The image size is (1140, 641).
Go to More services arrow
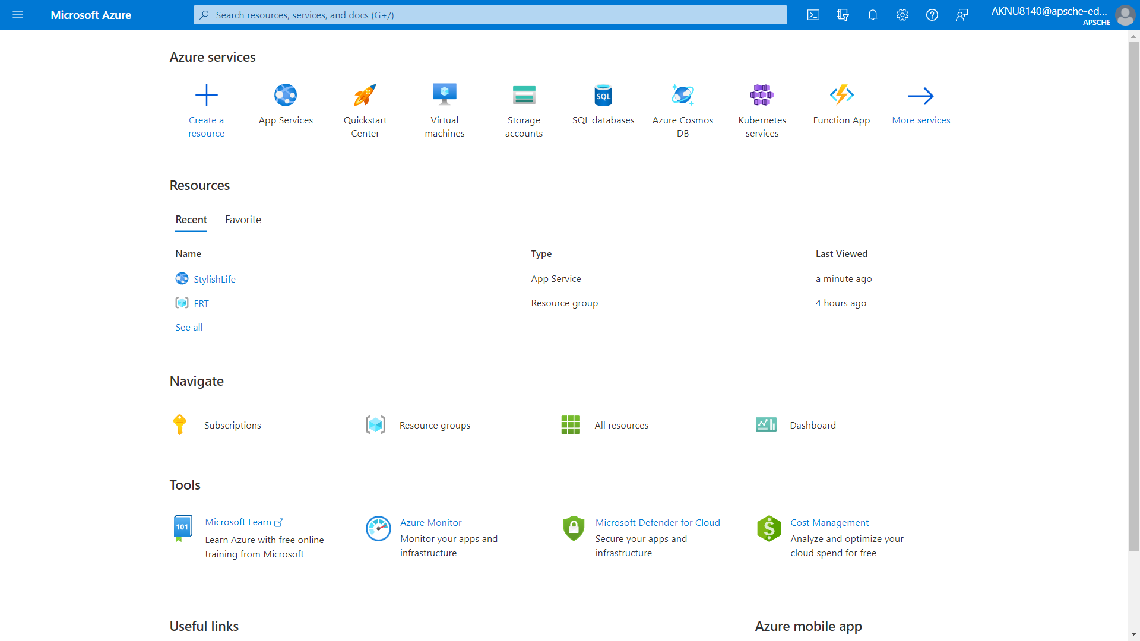(921, 96)
